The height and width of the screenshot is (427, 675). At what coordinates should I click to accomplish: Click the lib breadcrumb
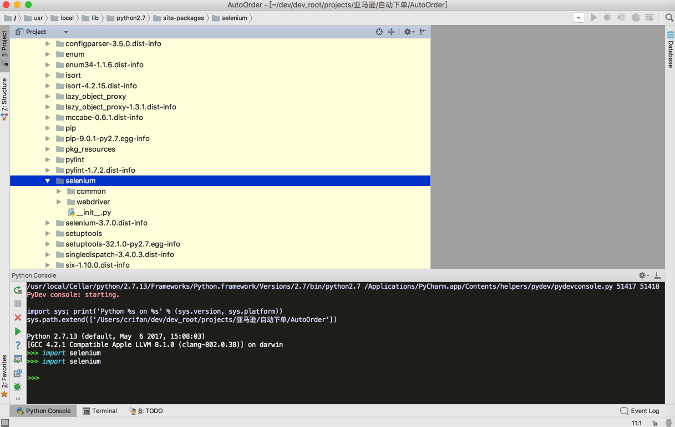click(90, 18)
